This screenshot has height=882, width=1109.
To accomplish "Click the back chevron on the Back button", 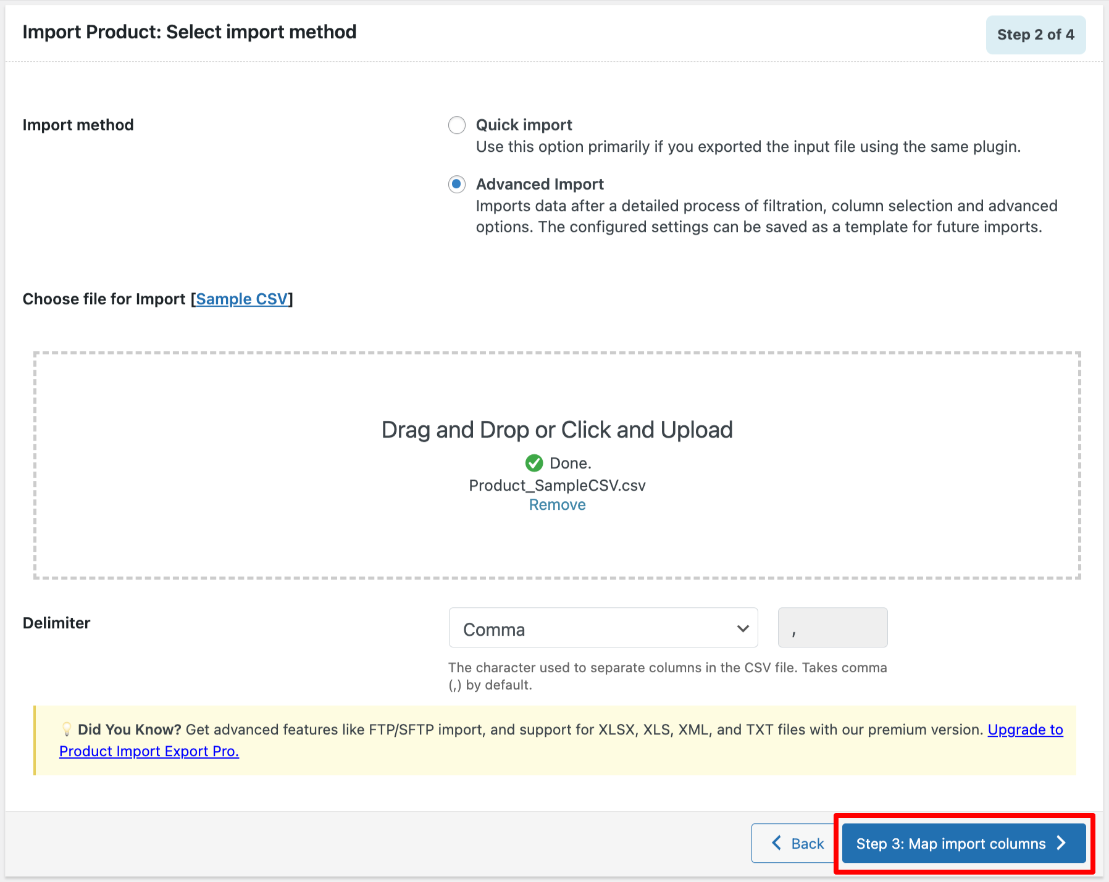I will (776, 843).
